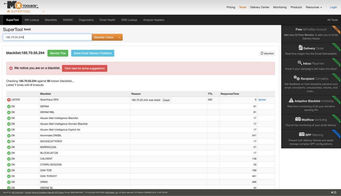Image resolution: width=341 pixels, height=196 pixels.
Task: Click the green OK icon for BACKSCATTERER
Action: (x=9, y=141)
